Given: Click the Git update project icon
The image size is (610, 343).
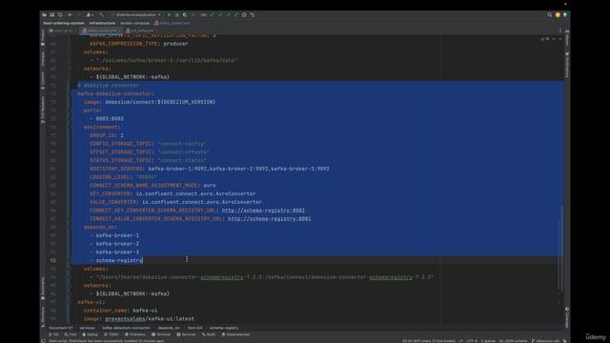Looking at the screenshot, I should click(x=212, y=15).
